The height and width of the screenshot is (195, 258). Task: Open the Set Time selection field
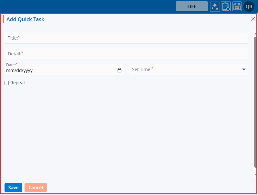pyautogui.click(x=184, y=70)
